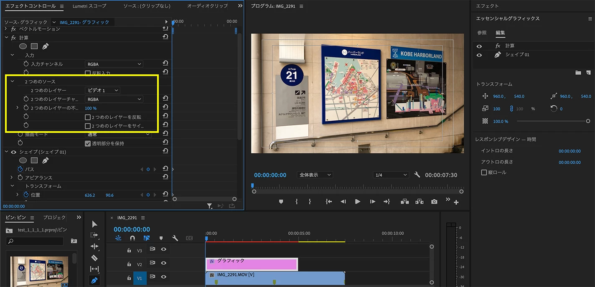595x287 pixels.
Task: Open the プロジェクト panel tab
Action: 54,217
